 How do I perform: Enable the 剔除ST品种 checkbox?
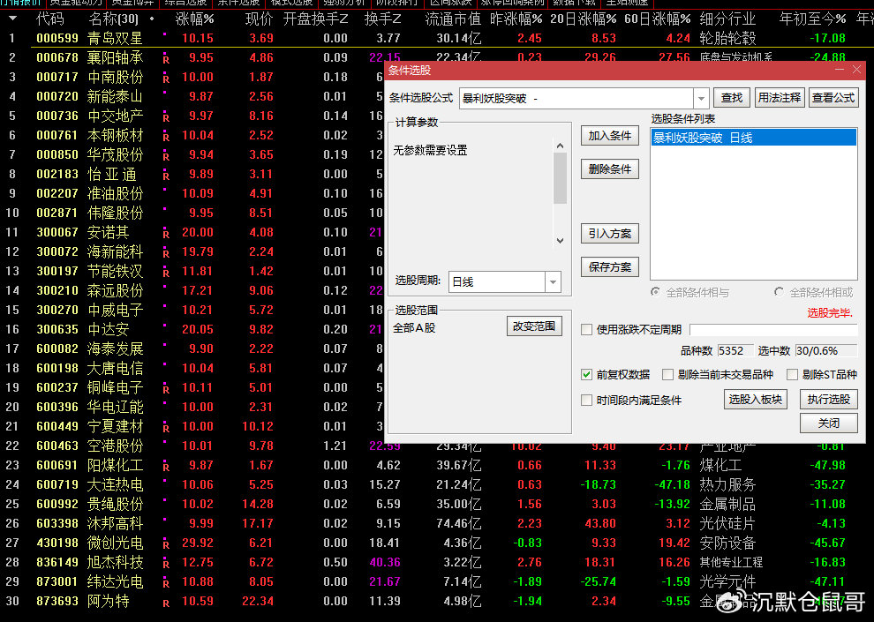[792, 374]
